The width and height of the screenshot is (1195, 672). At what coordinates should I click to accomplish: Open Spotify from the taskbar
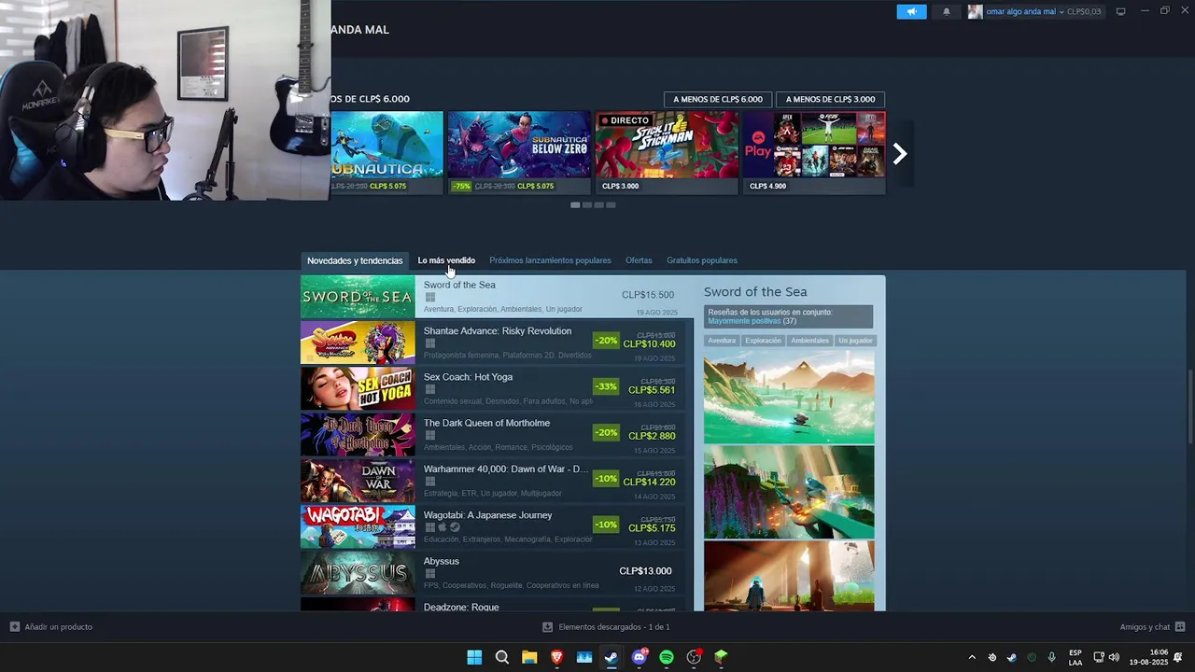[x=667, y=657]
